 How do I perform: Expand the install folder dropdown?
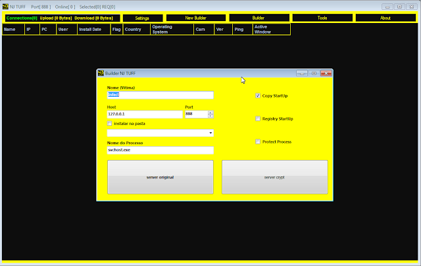pyautogui.click(x=210, y=133)
